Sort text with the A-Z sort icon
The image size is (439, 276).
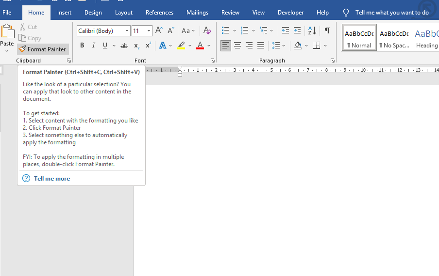coord(312,31)
